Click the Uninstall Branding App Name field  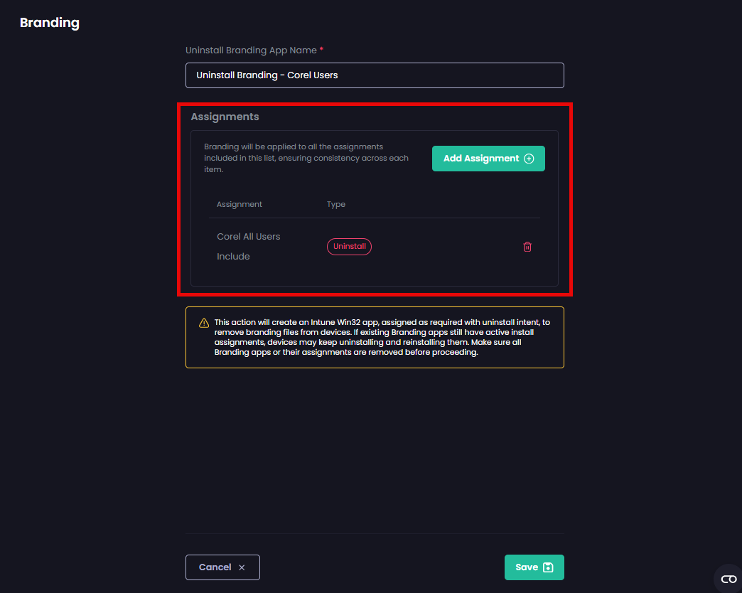pyautogui.click(x=375, y=75)
